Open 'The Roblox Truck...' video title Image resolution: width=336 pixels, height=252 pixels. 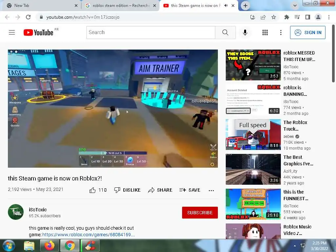point(295,126)
